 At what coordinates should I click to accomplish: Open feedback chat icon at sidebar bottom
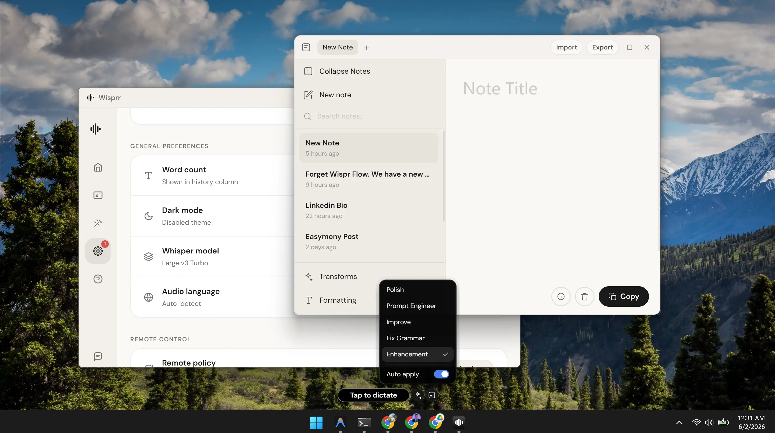pos(98,356)
